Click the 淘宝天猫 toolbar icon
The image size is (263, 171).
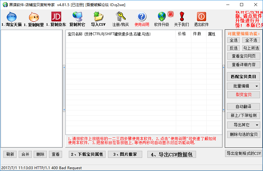click(12, 17)
